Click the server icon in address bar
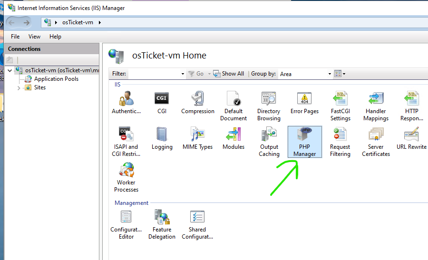Screen dimensions: 428x260 tap(48, 22)
